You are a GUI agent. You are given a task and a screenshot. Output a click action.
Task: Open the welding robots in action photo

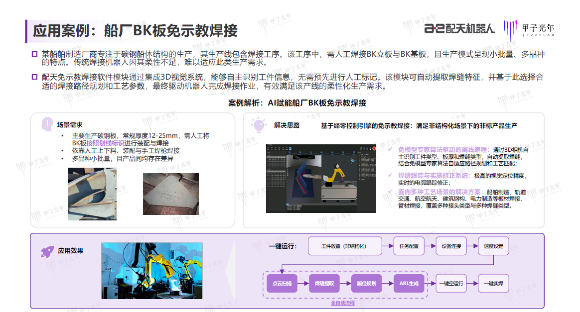point(152,271)
